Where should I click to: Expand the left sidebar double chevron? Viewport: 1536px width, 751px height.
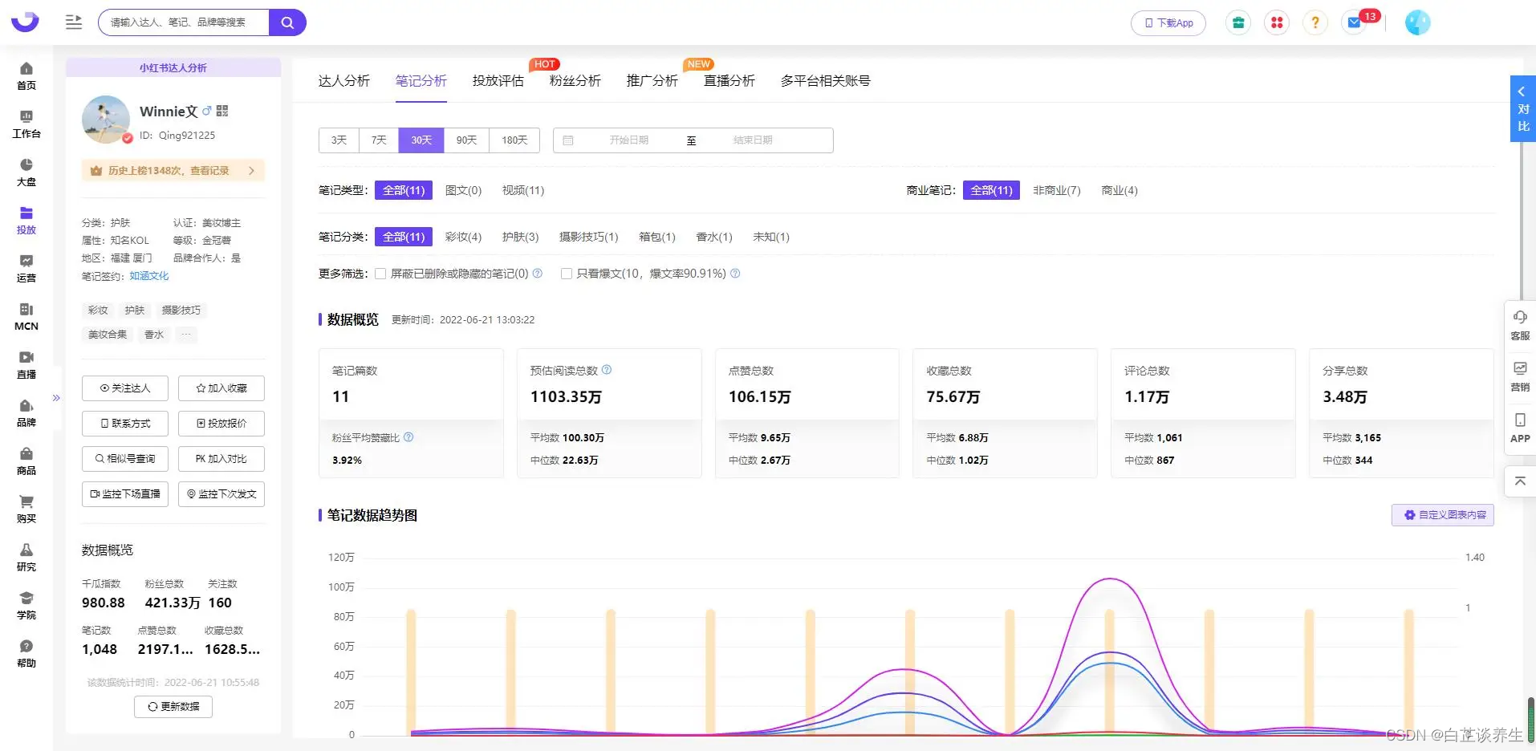coord(56,397)
